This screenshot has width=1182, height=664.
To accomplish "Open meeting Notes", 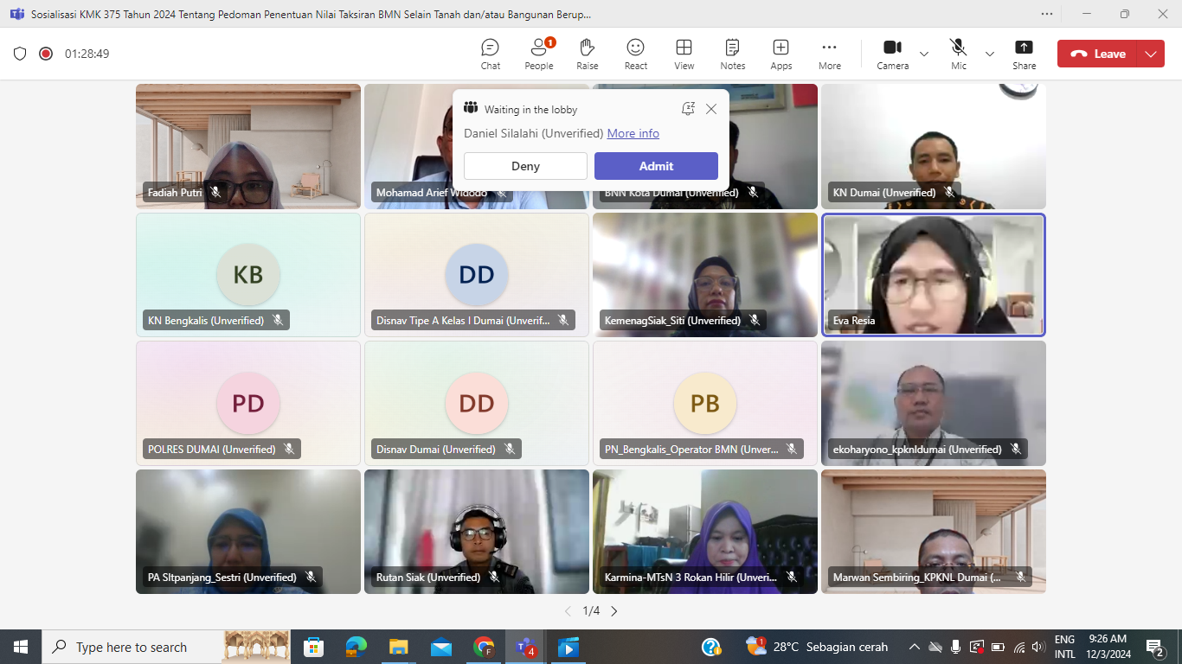I will pyautogui.click(x=732, y=54).
